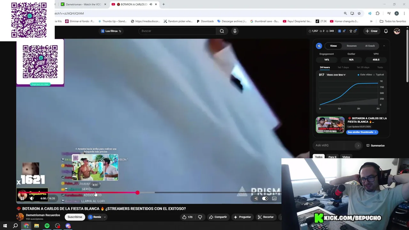Click the blue sound-wave extension icon
The image size is (409, 230).
tap(370, 13)
